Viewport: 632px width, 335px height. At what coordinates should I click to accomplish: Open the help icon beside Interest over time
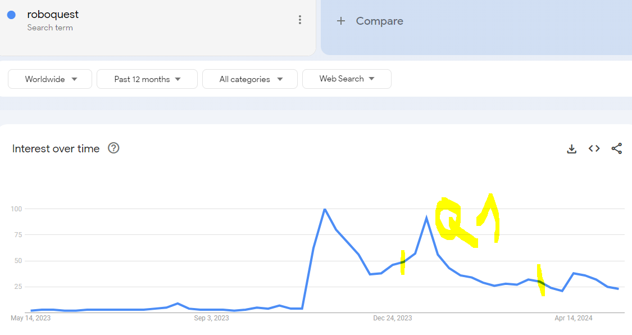(113, 148)
